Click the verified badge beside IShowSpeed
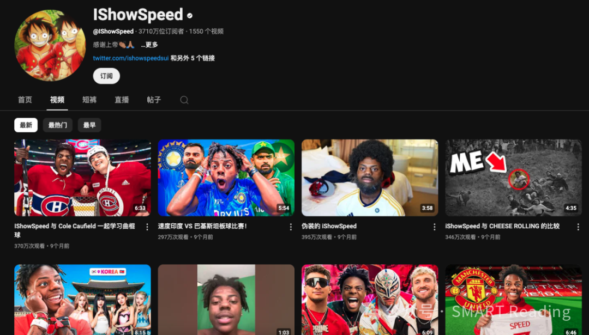The image size is (589, 335). tap(190, 16)
